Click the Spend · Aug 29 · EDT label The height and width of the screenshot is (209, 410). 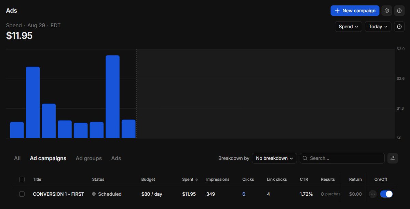[33, 26]
